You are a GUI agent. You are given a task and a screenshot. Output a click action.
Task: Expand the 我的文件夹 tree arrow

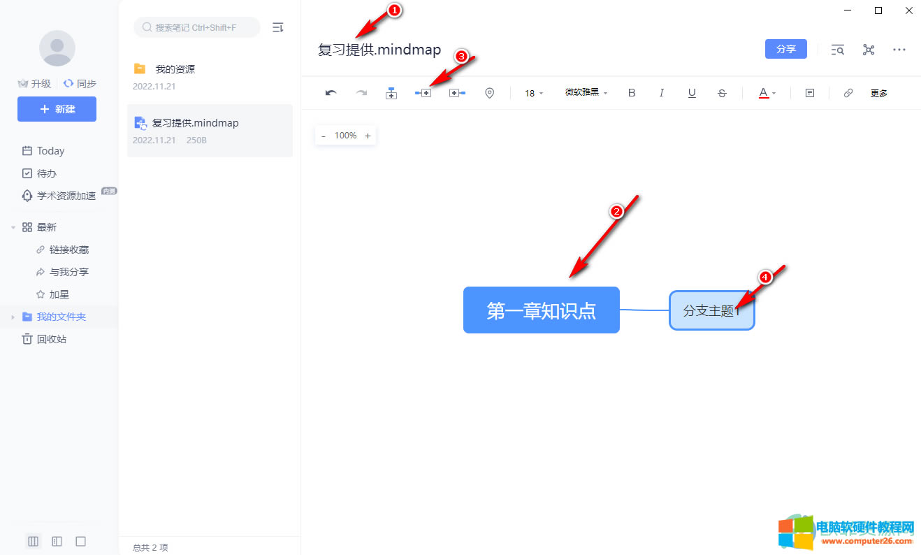(12, 317)
